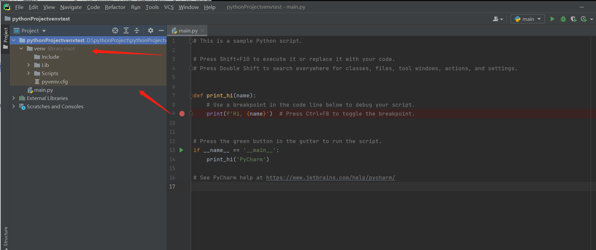Click the profiler run icon with clock
The width and height of the screenshot is (596, 250).
584,19
